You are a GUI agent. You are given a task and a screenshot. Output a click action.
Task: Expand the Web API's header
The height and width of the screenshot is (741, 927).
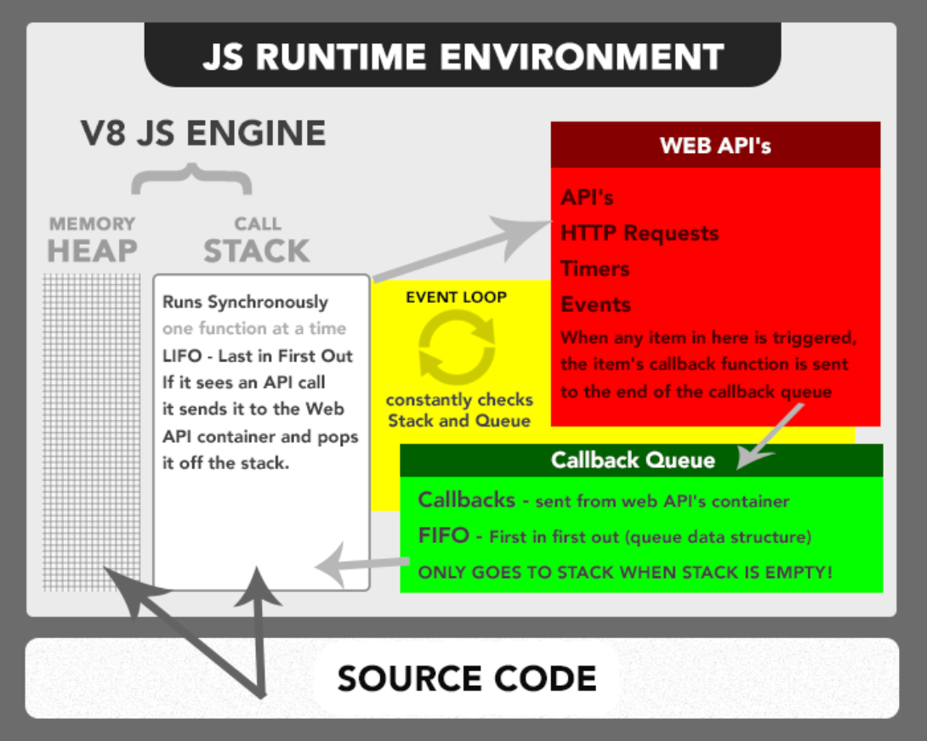click(714, 144)
